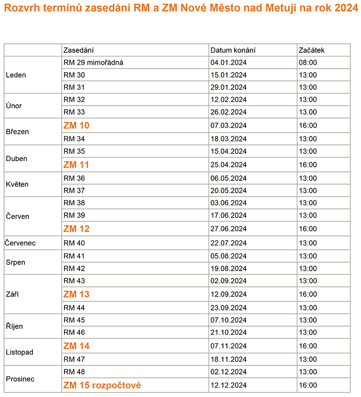Open the ZM 13 session entry
This screenshot has height=397, width=361.
[76, 294]
